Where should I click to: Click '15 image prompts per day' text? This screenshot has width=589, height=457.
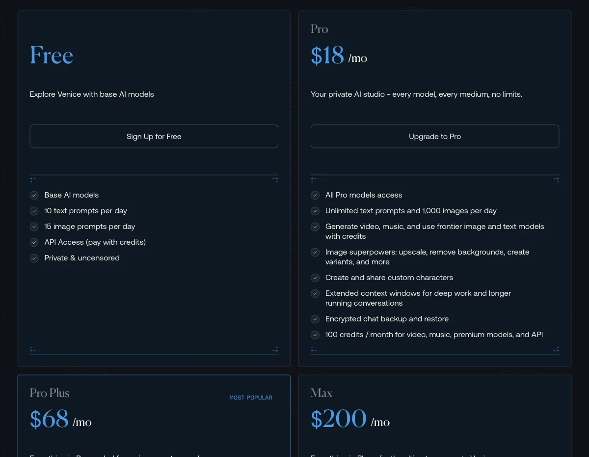pos(90,227)
